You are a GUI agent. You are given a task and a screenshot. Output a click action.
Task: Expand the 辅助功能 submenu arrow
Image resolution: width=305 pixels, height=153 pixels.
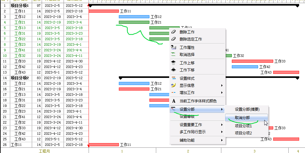coord(222,140)
